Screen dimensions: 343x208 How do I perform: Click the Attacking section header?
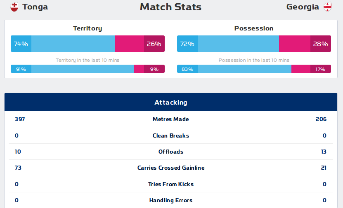[170, 103]
